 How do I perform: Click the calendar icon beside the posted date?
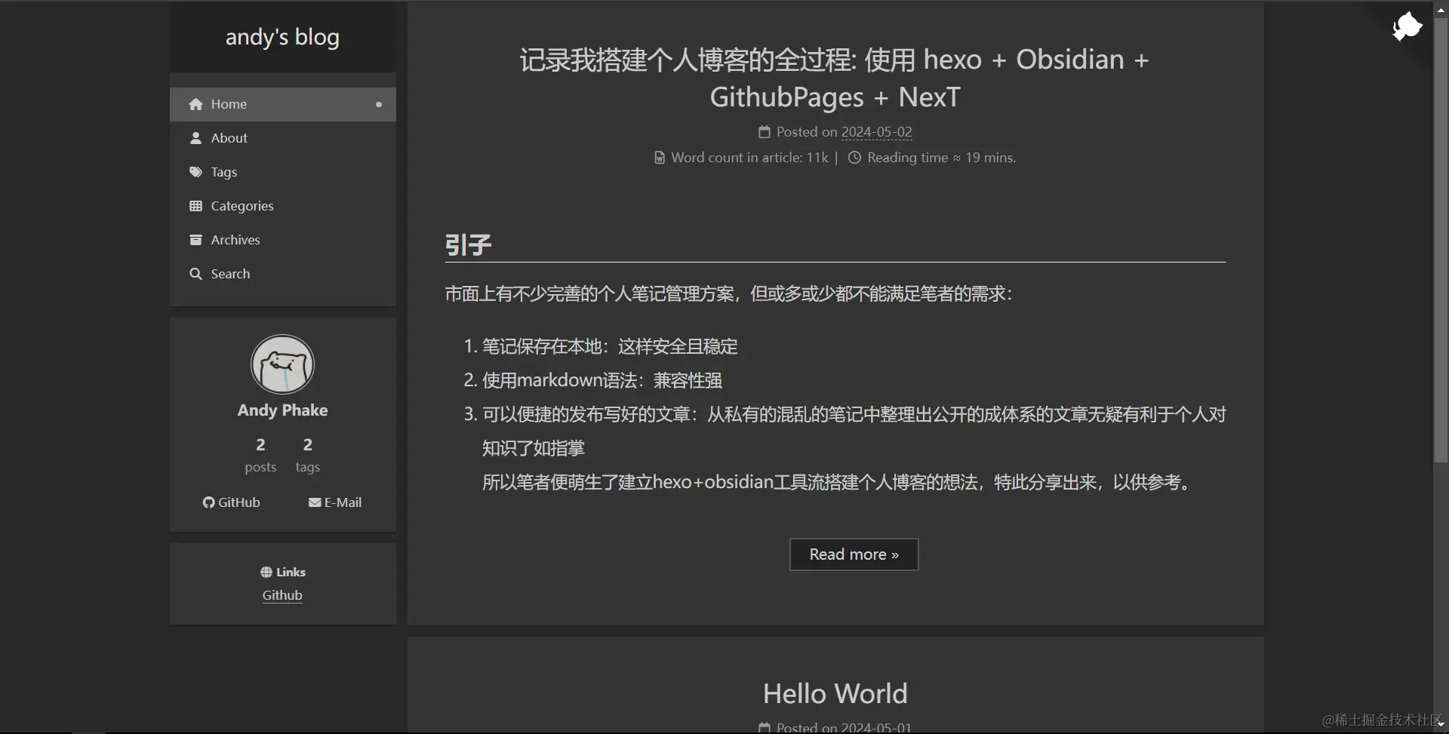tap(764, 132)
